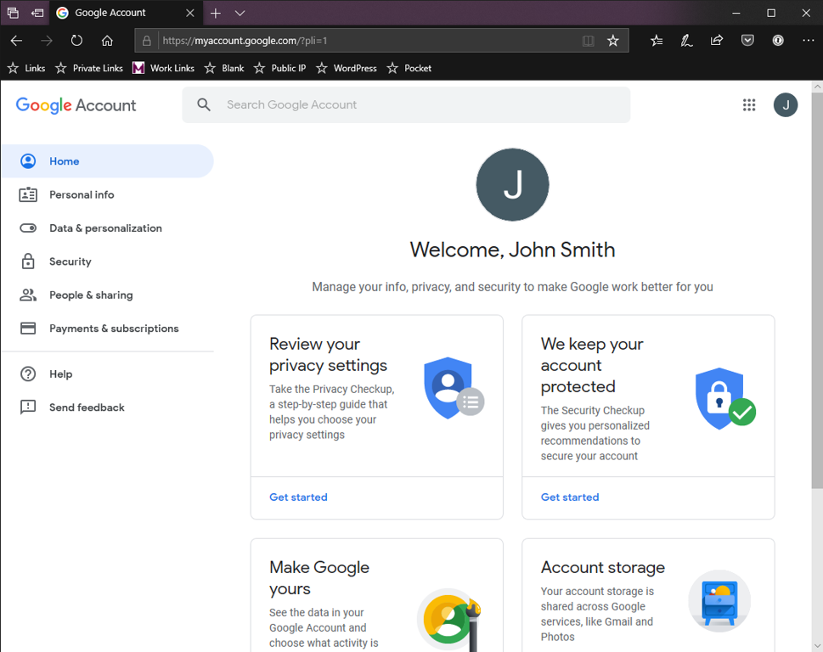The image size is (823, 652).
Task: Open browser Settings and more menu
Action: [807, 41]
